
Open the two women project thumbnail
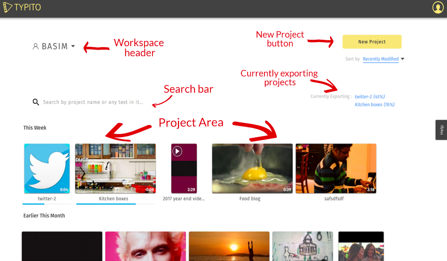[361, 246]
